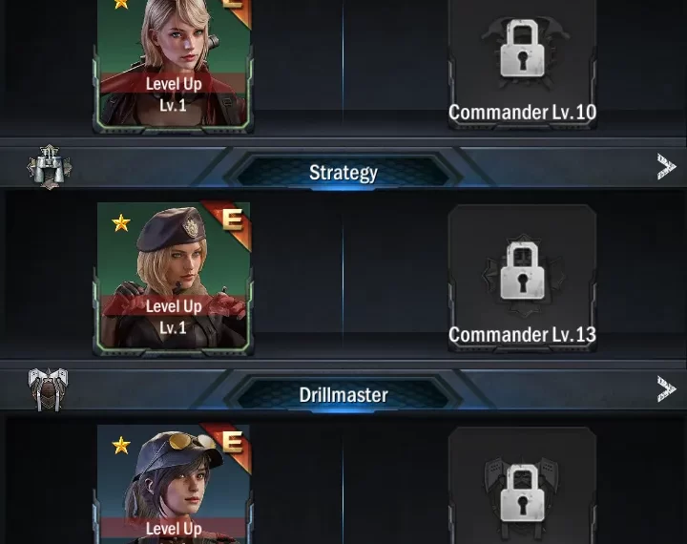Image resolution: width=687 pixels, height=544 pixels.
Task: Select the blonde officer card at top
Action: tap(174, 65)
